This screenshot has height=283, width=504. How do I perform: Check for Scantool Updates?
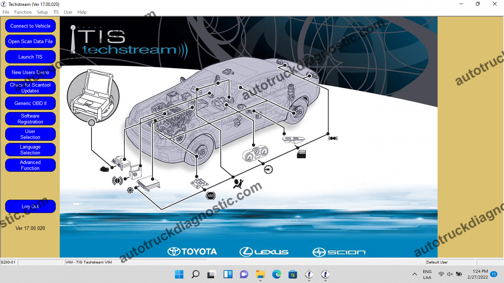tap(30, 88)
